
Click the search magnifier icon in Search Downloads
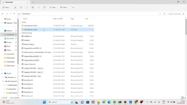tap(183, 14)
